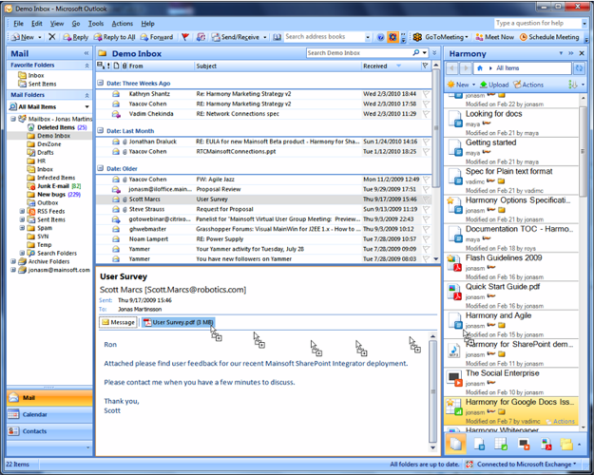Flag the Yaacov Cohen Agile Jazz message
Image resolution: width=594 pixels, height=475 pixels.
point(426,180)
